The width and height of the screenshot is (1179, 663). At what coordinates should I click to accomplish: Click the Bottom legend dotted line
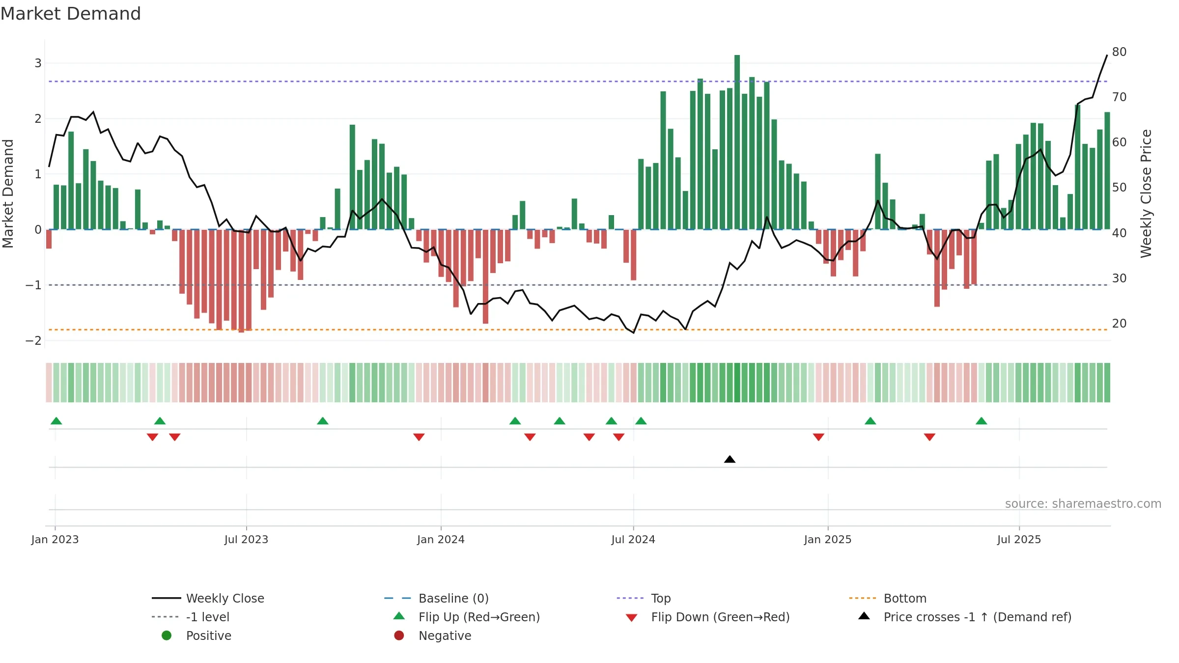(x=862, y=598)
